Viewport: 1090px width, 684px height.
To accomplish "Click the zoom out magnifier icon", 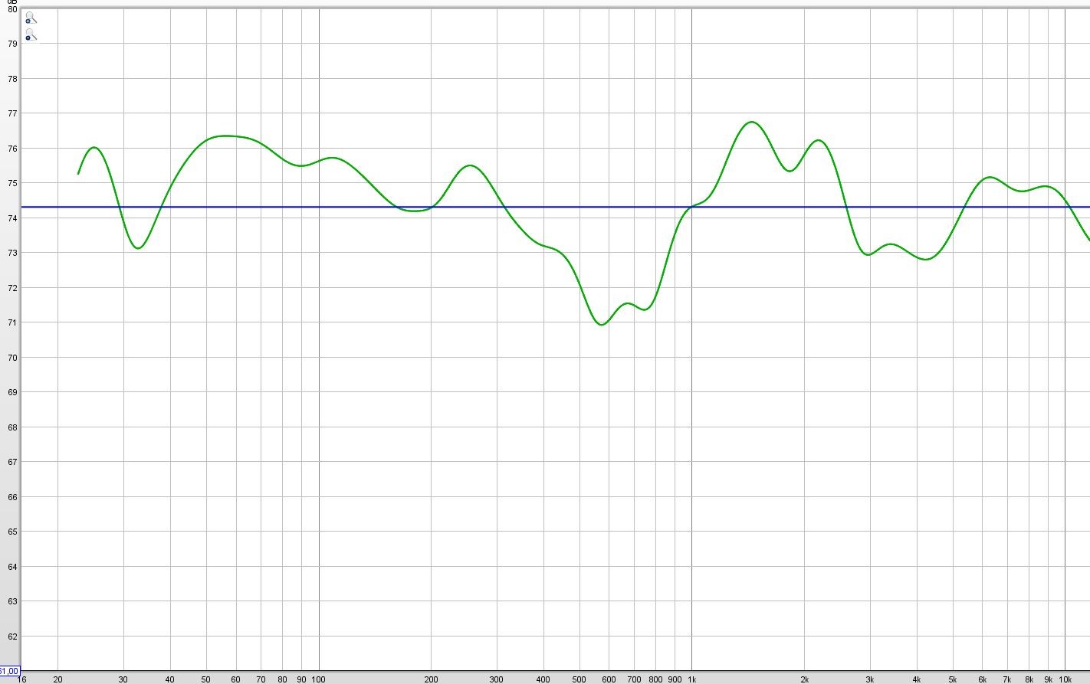I will [30, 35].
